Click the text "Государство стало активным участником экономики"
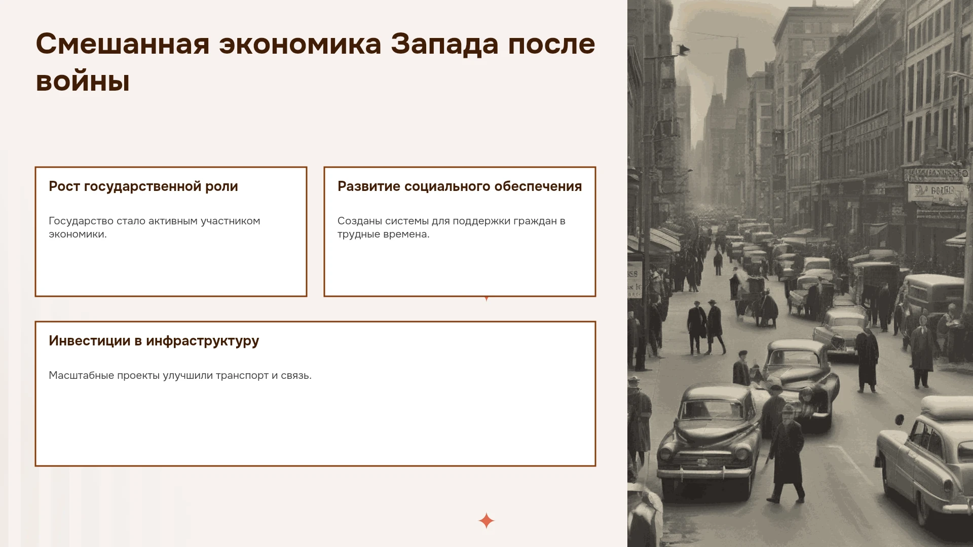Screen dimensions: 973x547 pos(155,227)
